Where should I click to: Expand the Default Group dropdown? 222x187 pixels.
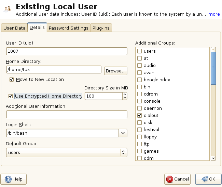[123, 152]
